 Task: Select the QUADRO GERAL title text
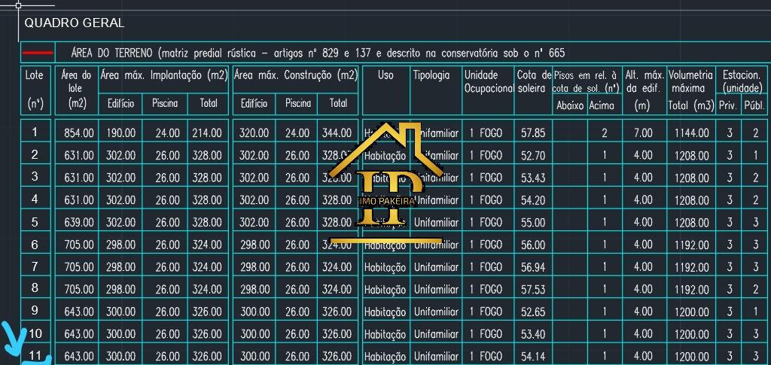coord(74,23)
